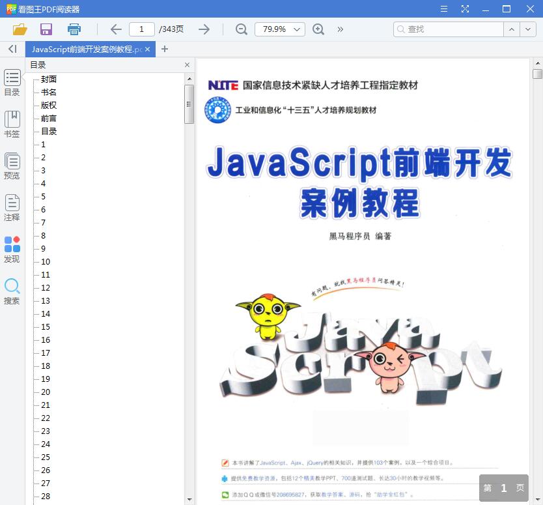
Task: Click document view scroll-up arrow
Action: pyautogui.click(x=537, y=63)
